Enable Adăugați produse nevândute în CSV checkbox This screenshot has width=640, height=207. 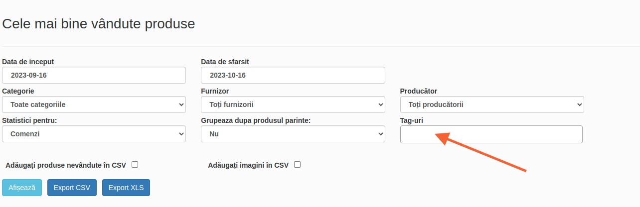point(135,165)
